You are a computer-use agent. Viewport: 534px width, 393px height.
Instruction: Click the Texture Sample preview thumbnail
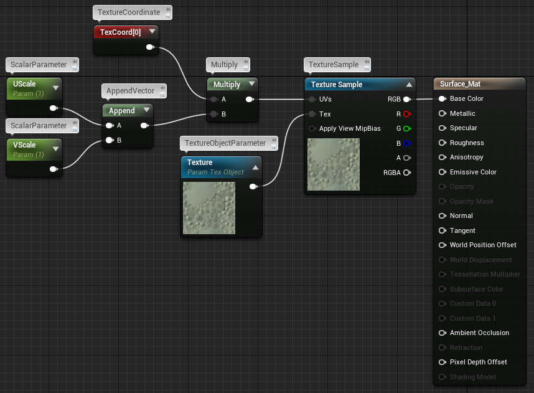tap(334, 164)
